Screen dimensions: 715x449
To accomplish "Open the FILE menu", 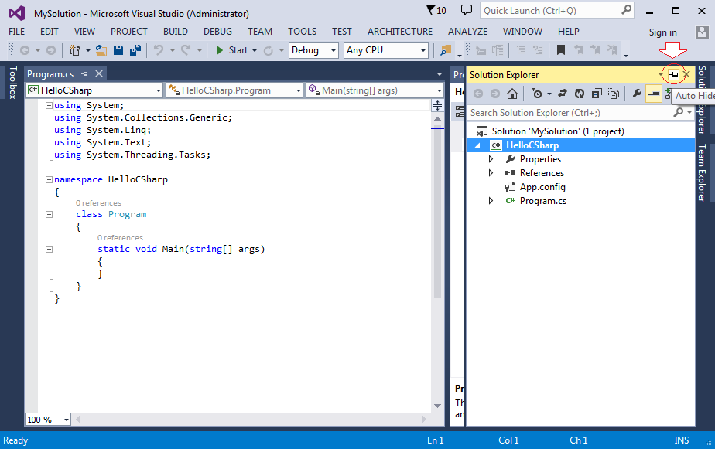I will pos(17,32).
